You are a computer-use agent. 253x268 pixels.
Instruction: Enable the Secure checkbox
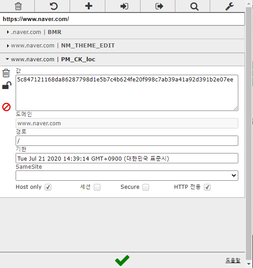[145, 187]
